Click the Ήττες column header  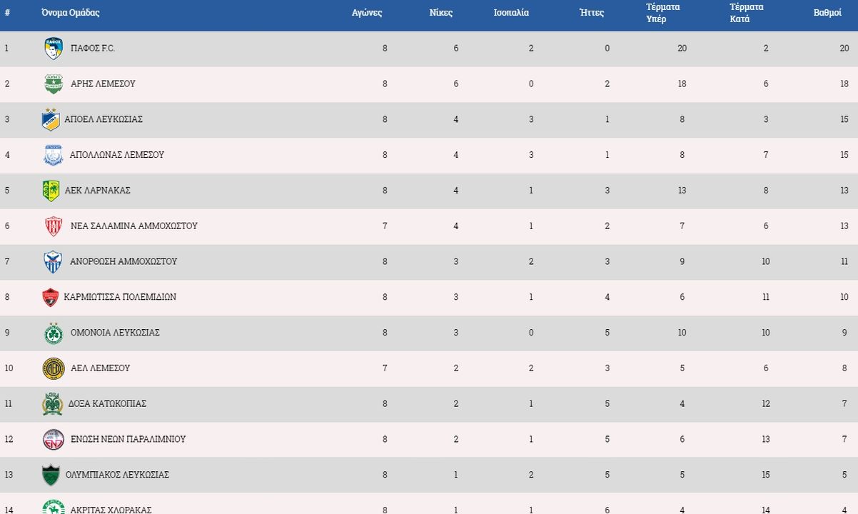click(592, 13)
